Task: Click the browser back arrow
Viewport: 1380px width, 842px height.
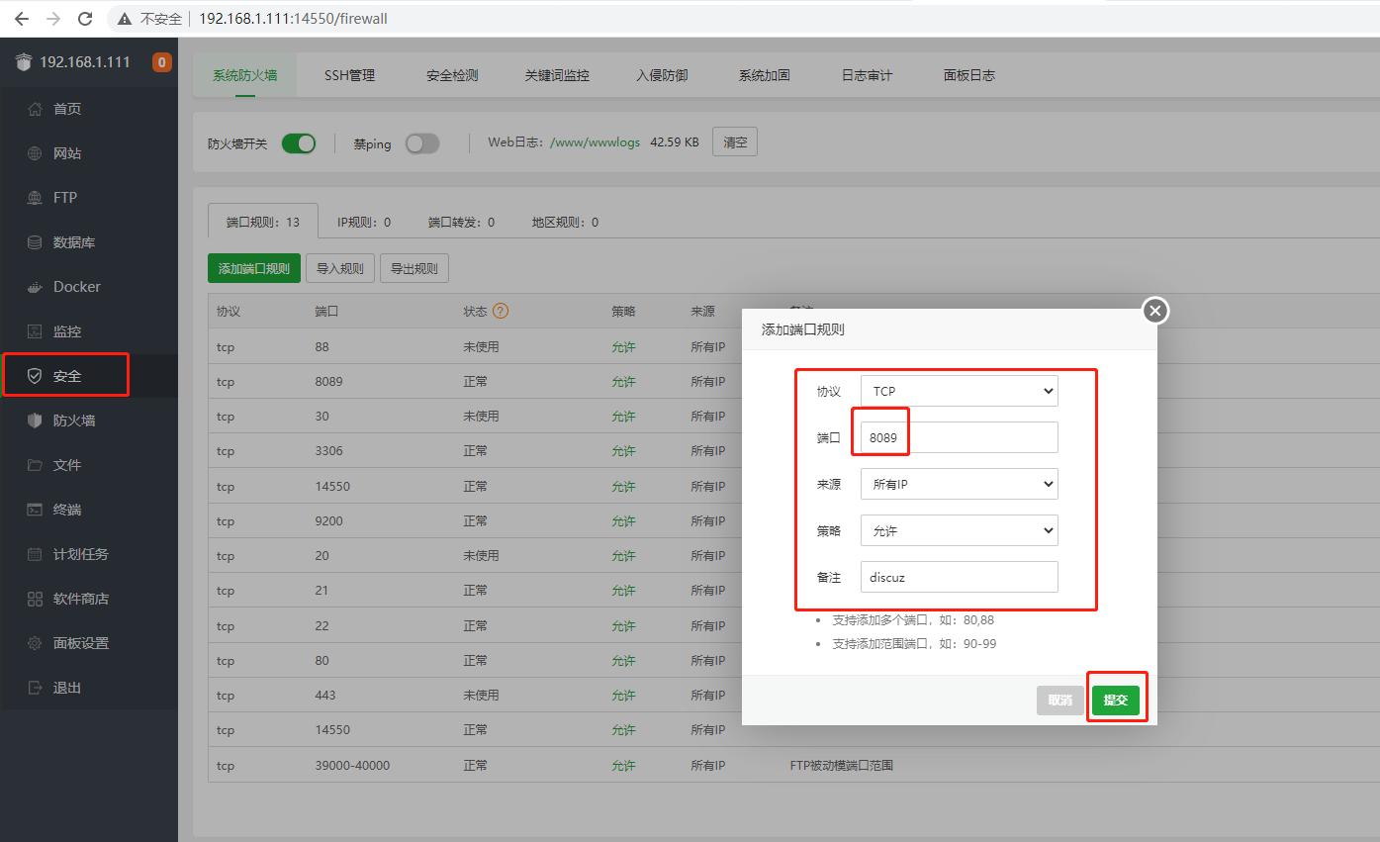Action: click(22, 18)
